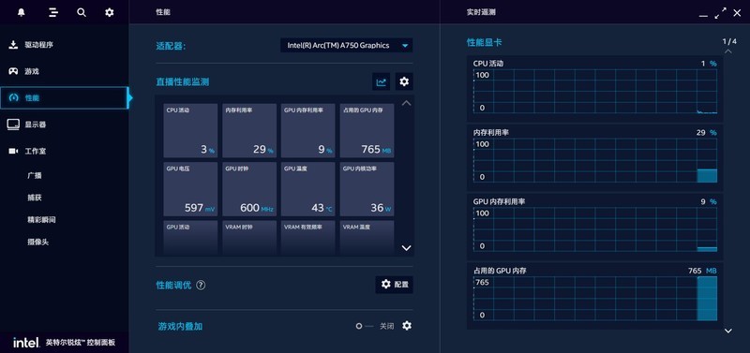Open 直播性能监测 settings gear
Image resolution: width=750 pixels, height=353 pixels.
coord(404,81)
